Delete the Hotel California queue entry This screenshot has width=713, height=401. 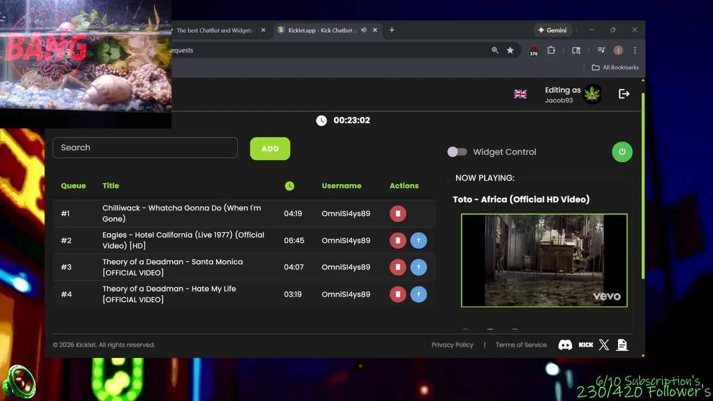click(x=398, y=241)
